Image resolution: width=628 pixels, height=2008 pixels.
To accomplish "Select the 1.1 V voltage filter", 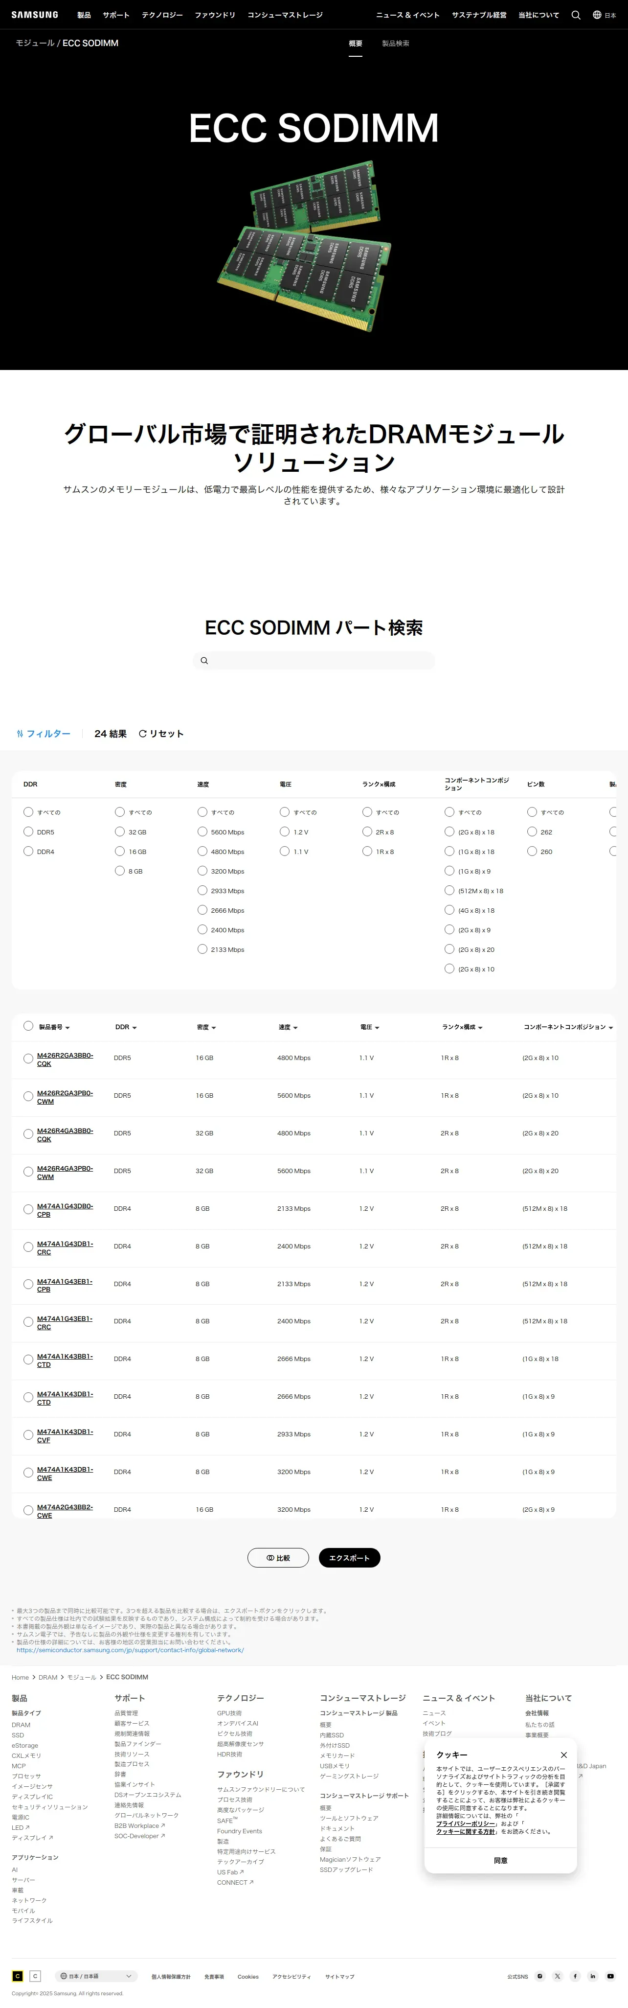I will tap(284, 851).
